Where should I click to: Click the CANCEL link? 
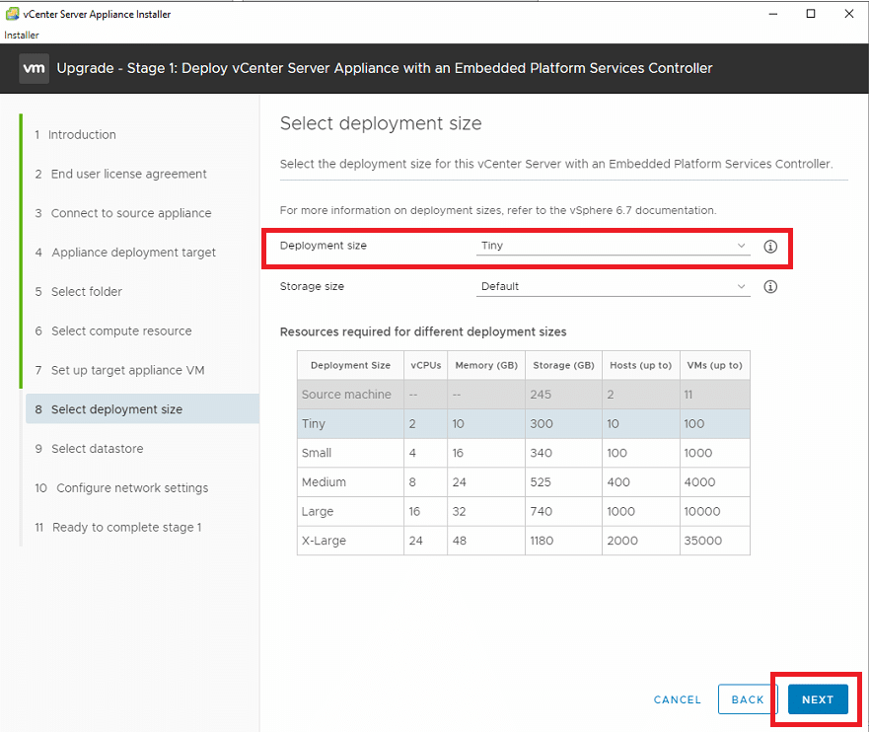coord(678,699)
